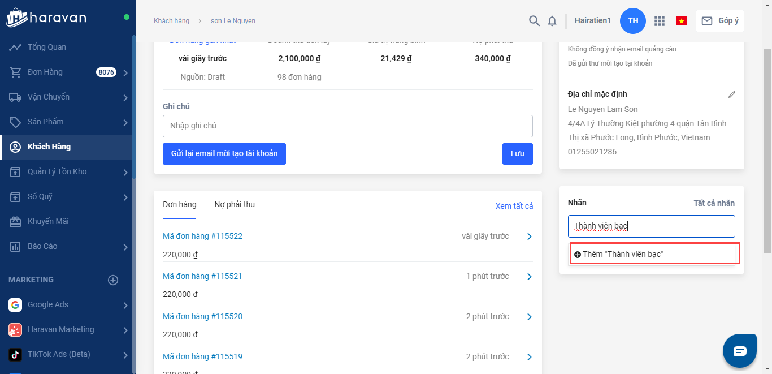Click the TH user avatar

[633, 21]
